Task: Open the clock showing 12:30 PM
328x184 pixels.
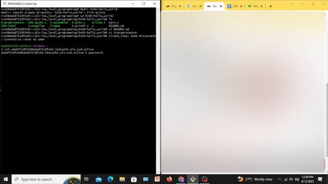Action: [307, 179]
